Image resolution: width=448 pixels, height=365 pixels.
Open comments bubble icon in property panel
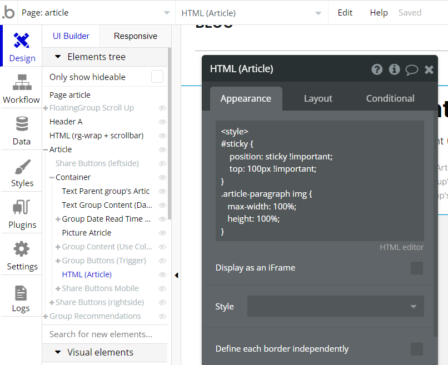coord(412,69)
